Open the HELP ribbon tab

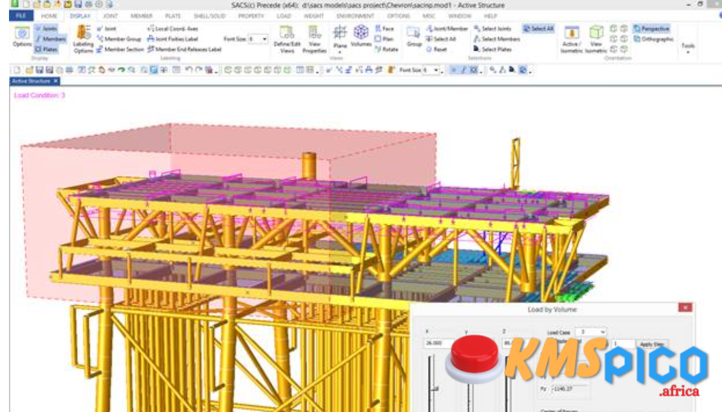tap(490, 16)
